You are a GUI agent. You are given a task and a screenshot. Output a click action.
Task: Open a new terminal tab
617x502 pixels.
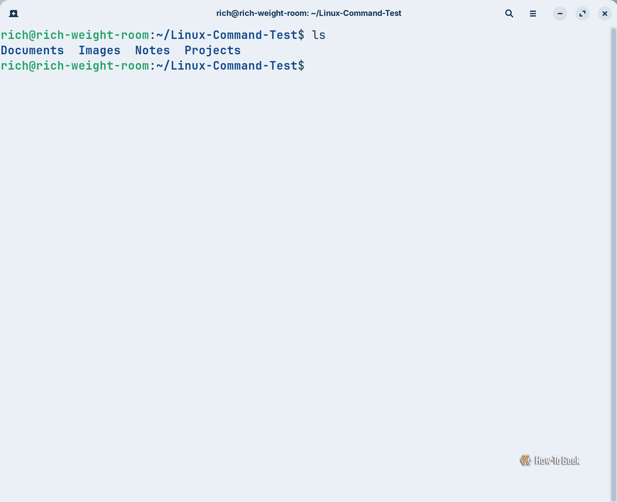pos(14,14)
